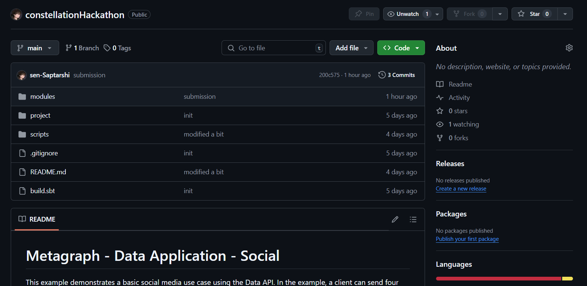Edit the README with the pencil icon

pyautogui.click(x=395, y=219)
